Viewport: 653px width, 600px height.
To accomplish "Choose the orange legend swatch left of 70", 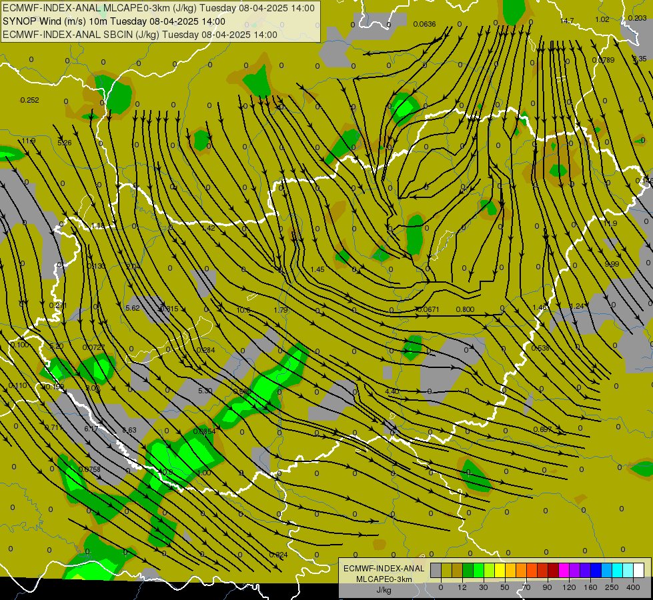I will point(522,570).
